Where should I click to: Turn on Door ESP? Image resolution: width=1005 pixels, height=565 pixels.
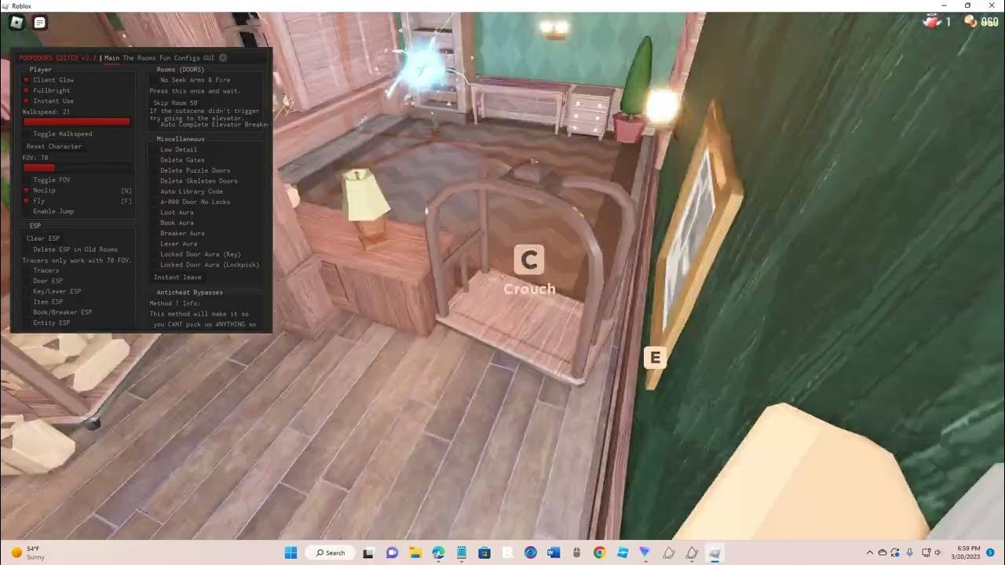tap(27, 281)
